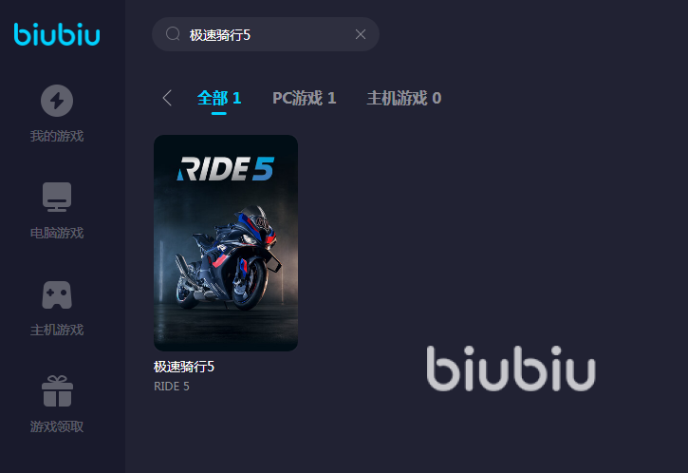Switch to the 全部 1 tab
This screenshot has width=688, height=473.
click(219, 98)
